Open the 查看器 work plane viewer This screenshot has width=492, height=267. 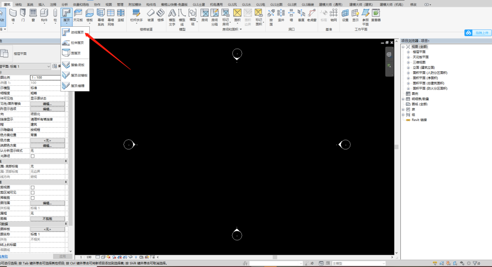pos(376,15)
